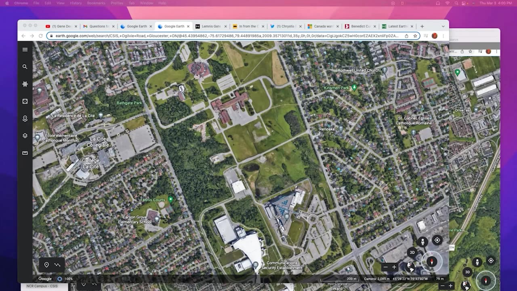The image size is (517, 291).
Task: Click the NCR Campus - CSIS label
Action: [x=42, y=286]
